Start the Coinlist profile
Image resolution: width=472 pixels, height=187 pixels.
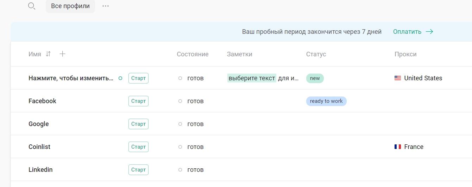(138, 147)
